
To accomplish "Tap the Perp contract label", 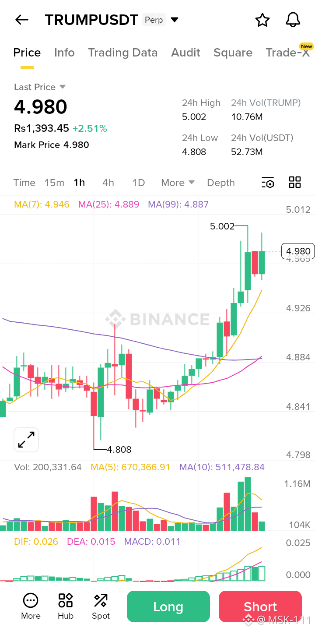I will point(154,20).
